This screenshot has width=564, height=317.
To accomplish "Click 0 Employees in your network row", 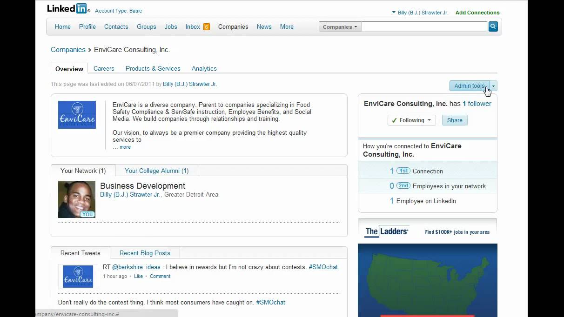I will pyautogui.click(x=428, y=186).
